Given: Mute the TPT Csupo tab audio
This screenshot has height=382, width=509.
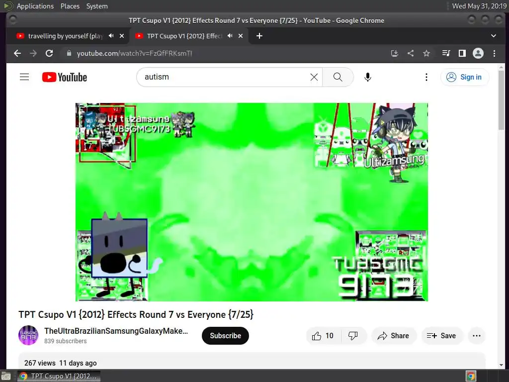Looking at the screenshot, I should [x=230, y=36].
